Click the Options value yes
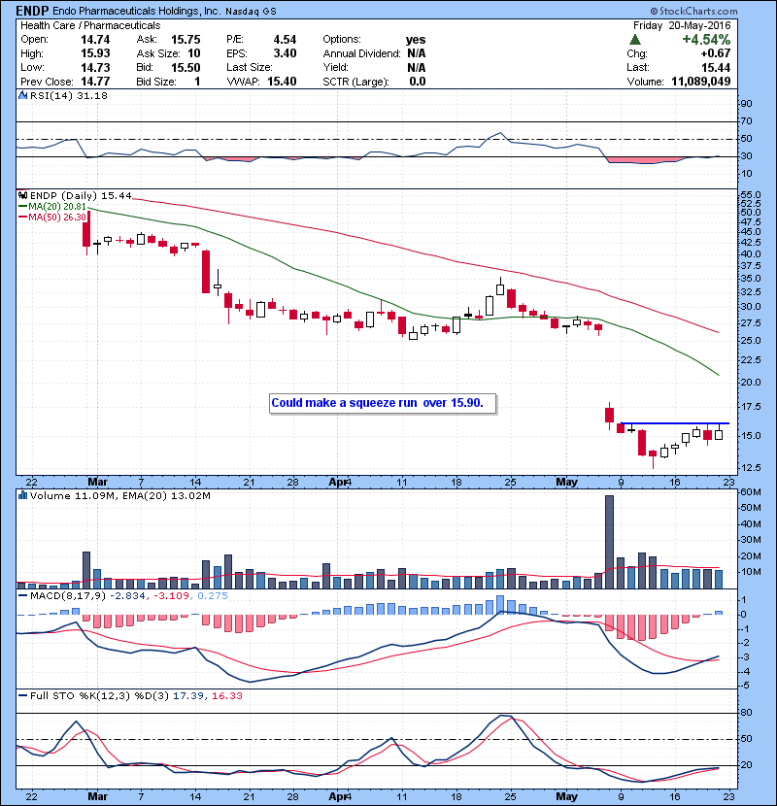The image size is (777, 806). (x=416, y=40)
